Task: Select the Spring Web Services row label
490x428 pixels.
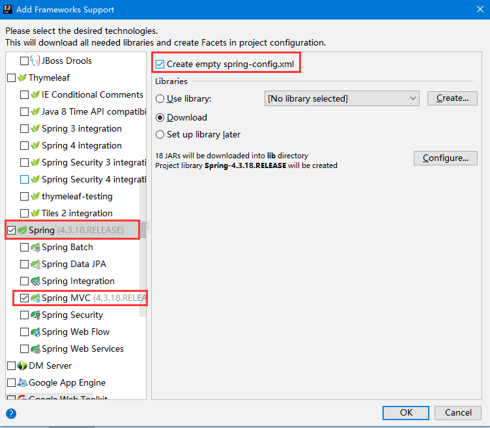Action: pos(83,349)
